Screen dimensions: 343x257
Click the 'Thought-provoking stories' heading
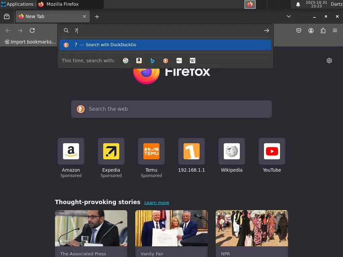pyautogui.click(x=97, y=202)
